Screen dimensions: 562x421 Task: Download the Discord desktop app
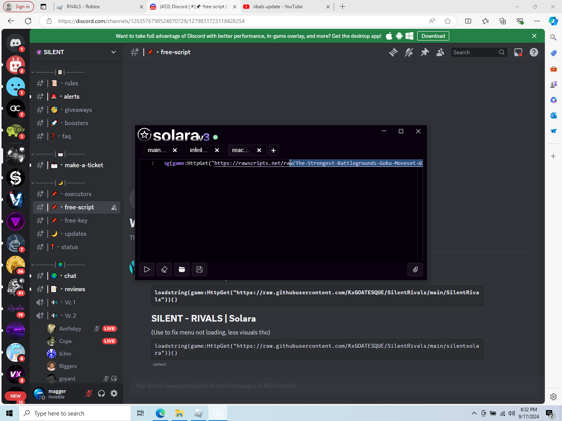coord(433,36)
